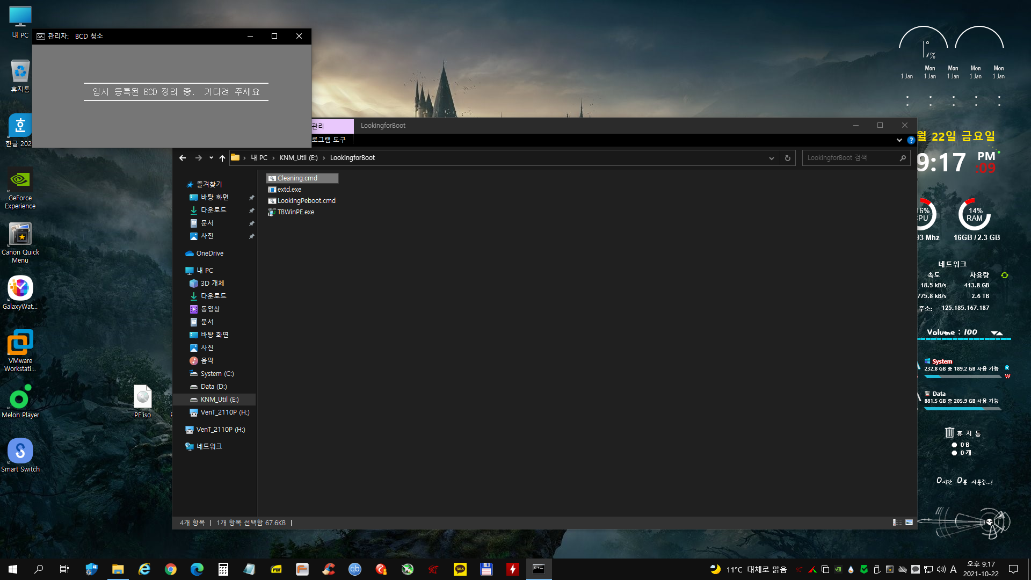Switch to the command prompt taskbar button
This screenshot has width=1031, height=580.
[539, 569]
